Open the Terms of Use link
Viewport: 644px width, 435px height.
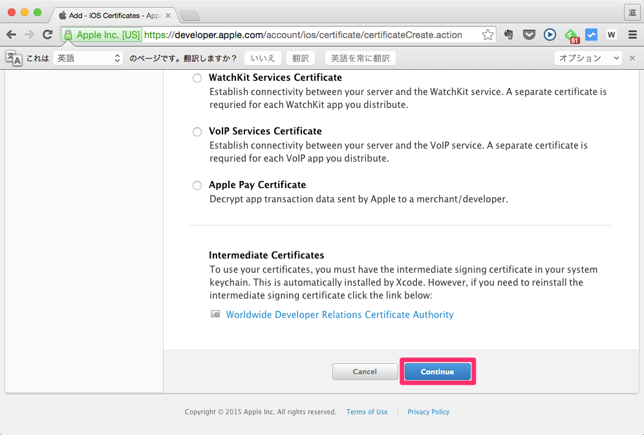(367, 412)
